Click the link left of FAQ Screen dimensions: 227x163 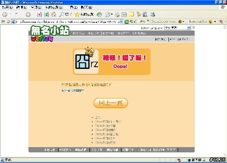pos(160,39)
